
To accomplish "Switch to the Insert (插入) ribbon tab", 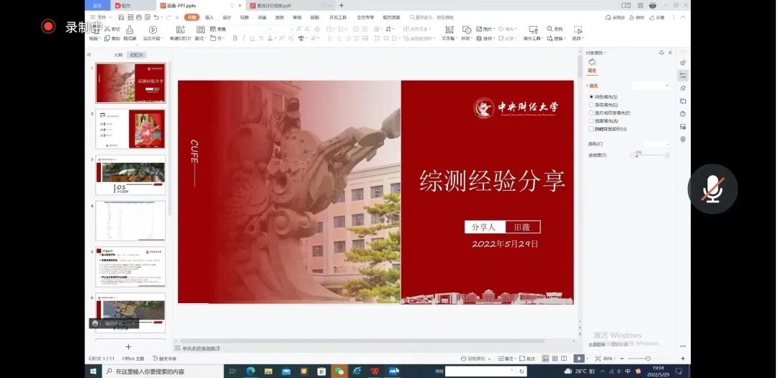I will click(209, 17).
